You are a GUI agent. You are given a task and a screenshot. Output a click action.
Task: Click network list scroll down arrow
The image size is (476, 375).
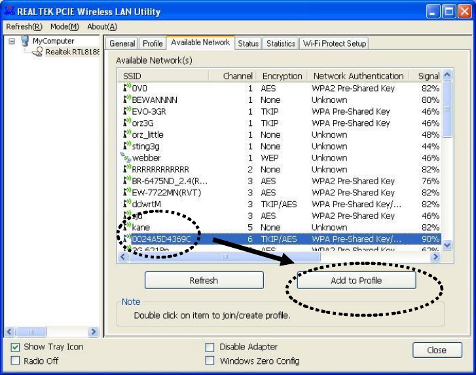point(447,245)
